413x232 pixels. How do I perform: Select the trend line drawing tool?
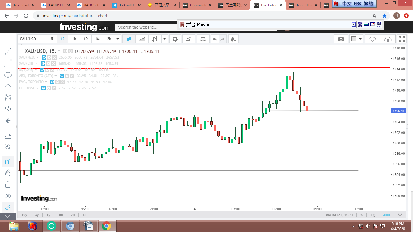pos(8,52)
